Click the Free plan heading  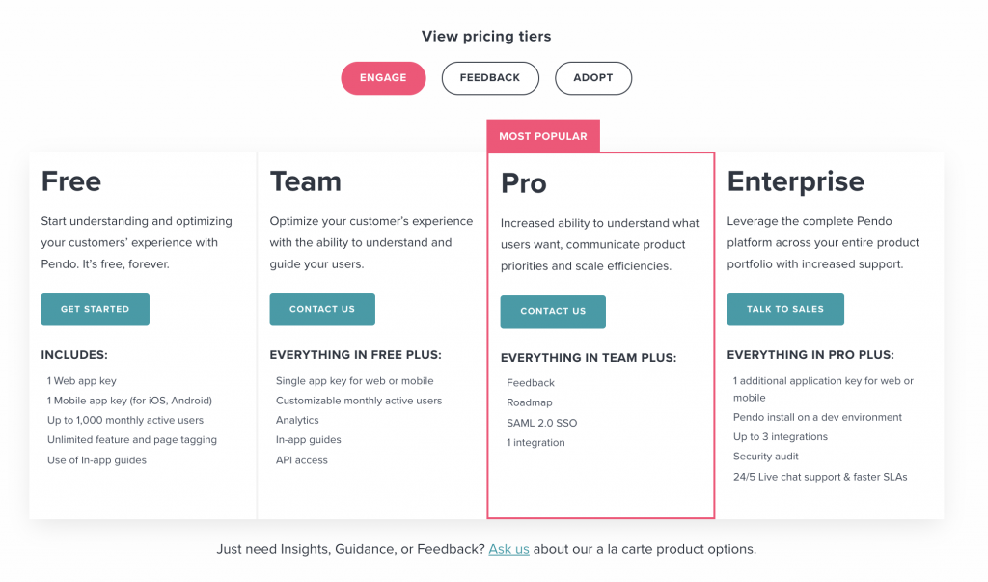click(x=71, y=181)
